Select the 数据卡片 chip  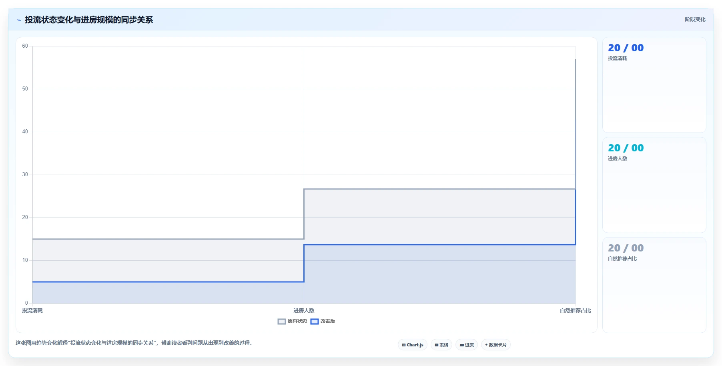pyautogui.click(x=496, y=345)
